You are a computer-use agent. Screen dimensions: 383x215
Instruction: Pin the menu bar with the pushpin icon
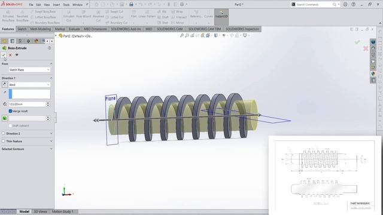pyautogui.click(x=87, y=4)
